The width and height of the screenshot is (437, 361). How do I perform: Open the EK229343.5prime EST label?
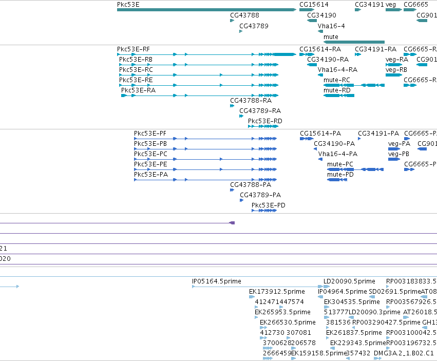pos(358,343)
